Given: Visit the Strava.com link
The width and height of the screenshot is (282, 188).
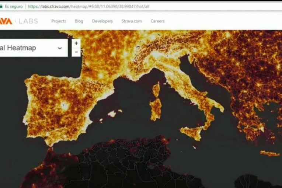Looking at the screenshot, I should coord(132,21).
